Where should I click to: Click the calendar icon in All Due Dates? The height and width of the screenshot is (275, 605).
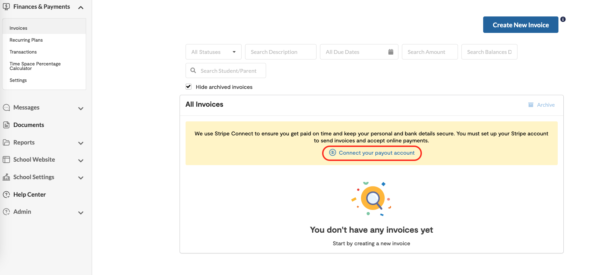[391, 52]
